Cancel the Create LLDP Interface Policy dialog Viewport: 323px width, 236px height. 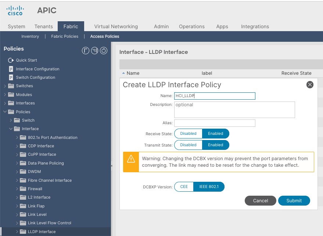(x=260, y=200)
